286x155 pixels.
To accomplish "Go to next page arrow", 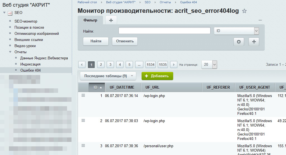I will click(x=173, y=65).
